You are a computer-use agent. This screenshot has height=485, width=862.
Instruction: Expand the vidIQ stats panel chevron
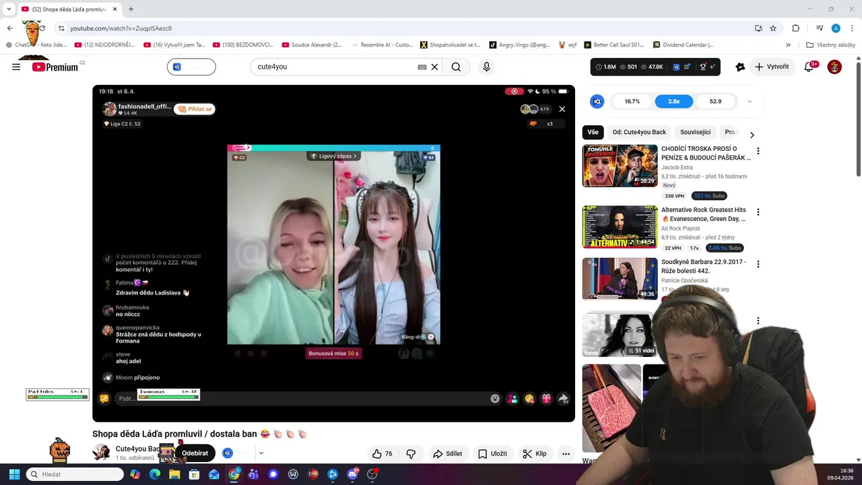pos(750,101)
